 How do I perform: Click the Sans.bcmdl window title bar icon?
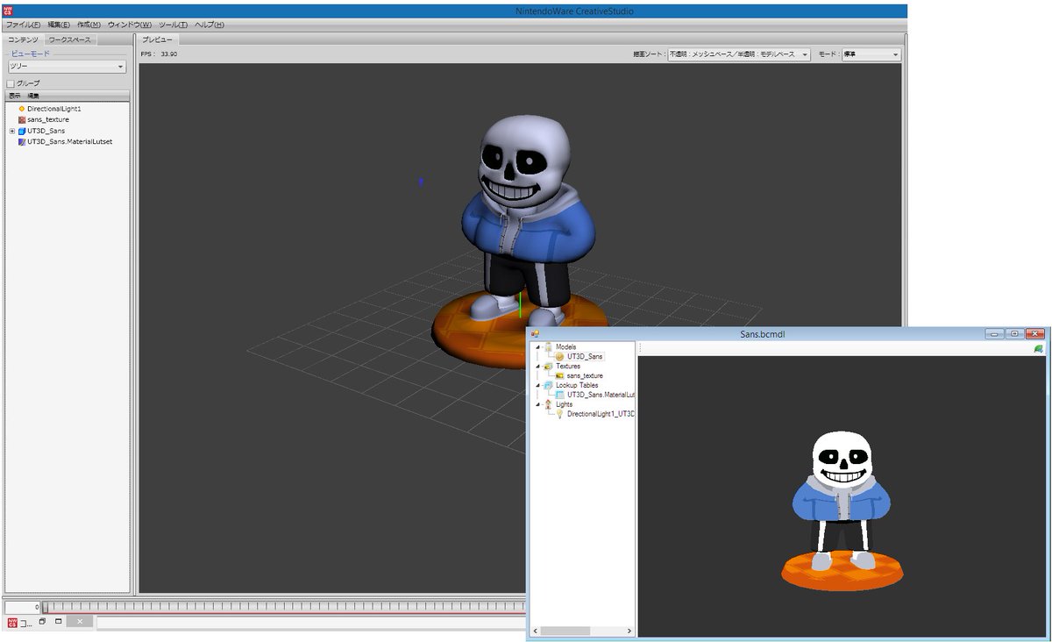click(x=535, y=334)
